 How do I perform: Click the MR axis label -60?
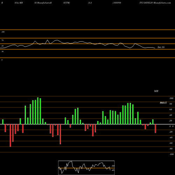(x=171, y=143)
